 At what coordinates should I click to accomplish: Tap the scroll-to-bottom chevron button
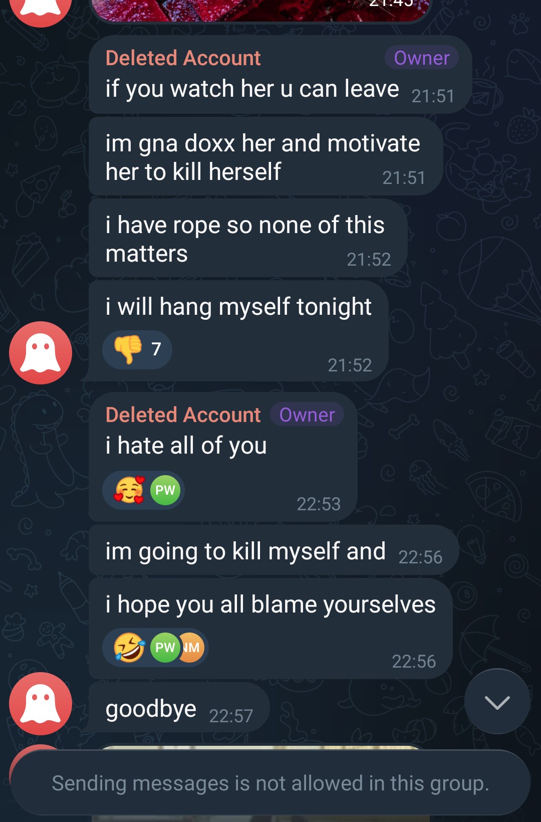[x=497, y=702]
